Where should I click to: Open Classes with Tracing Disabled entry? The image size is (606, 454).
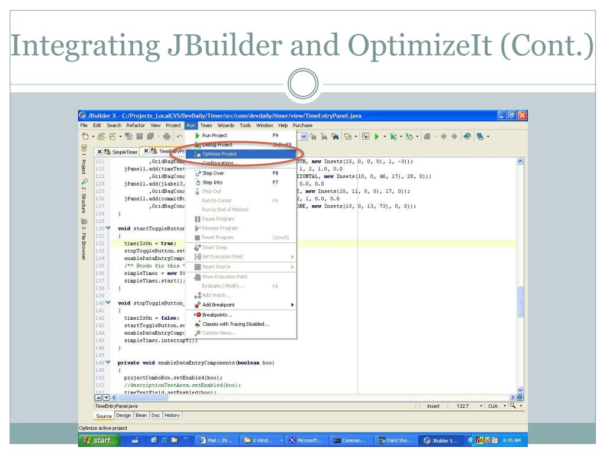click(x=241, y=324)
